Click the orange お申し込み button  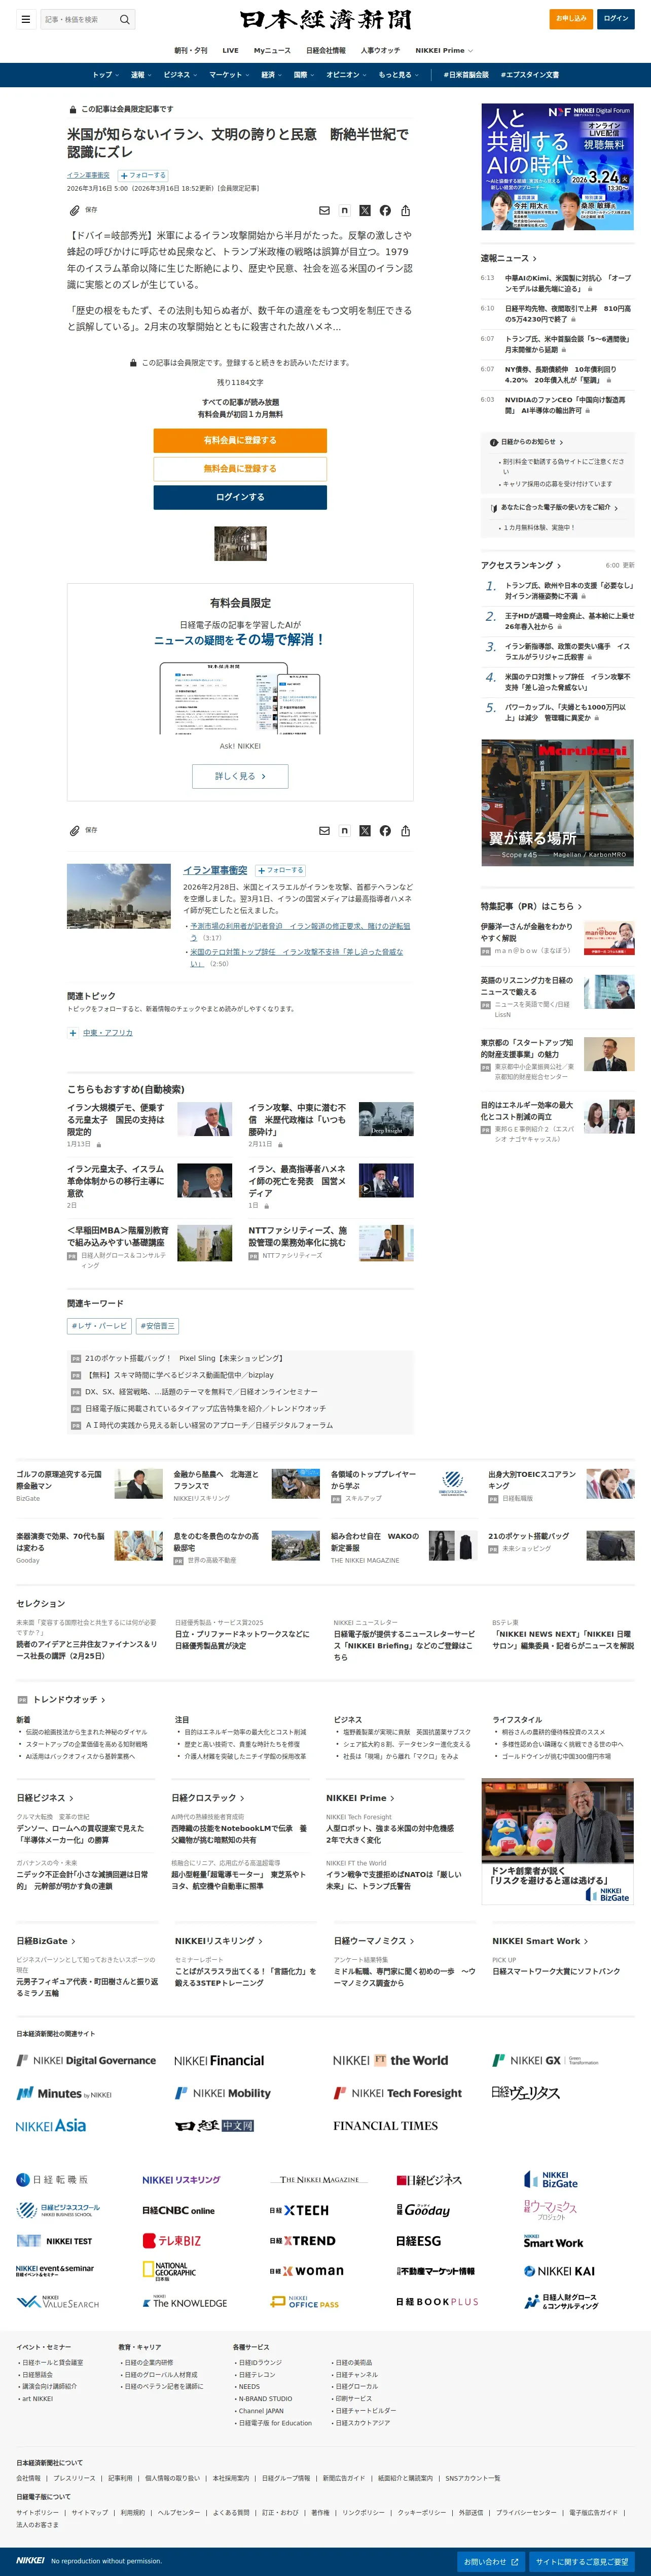[571, 18]
